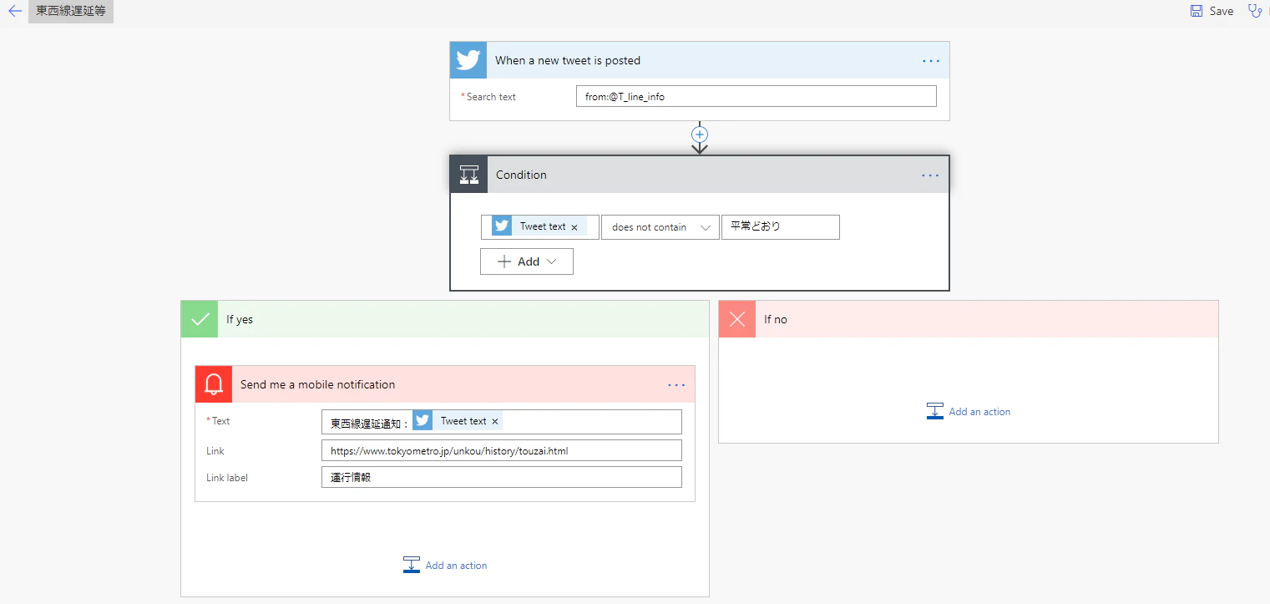This screenshot has height=604, width=1270.
Task: Click the Save floppy disk icon
Action: point(1197,11)
